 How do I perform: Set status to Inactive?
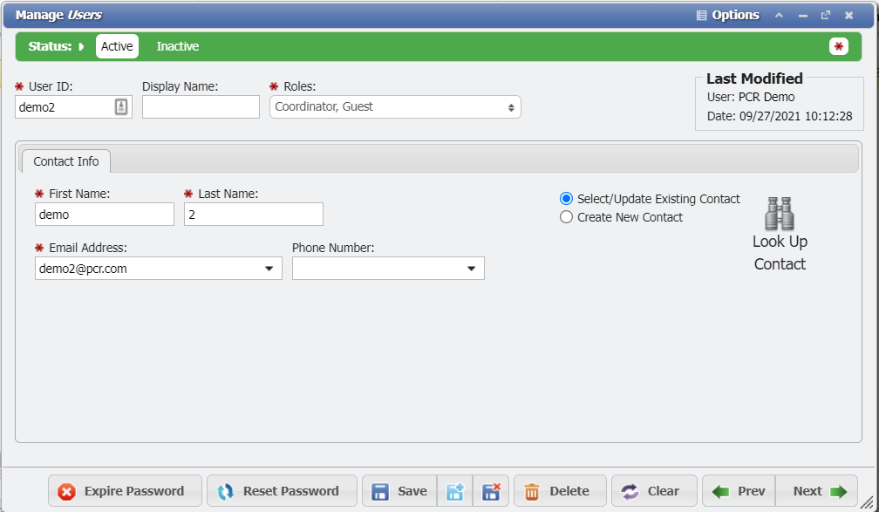177,46
